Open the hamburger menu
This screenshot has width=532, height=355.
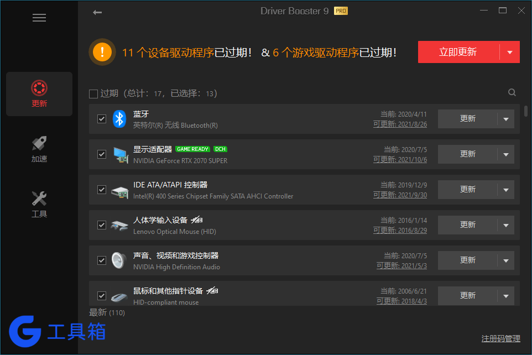point(39,18)
